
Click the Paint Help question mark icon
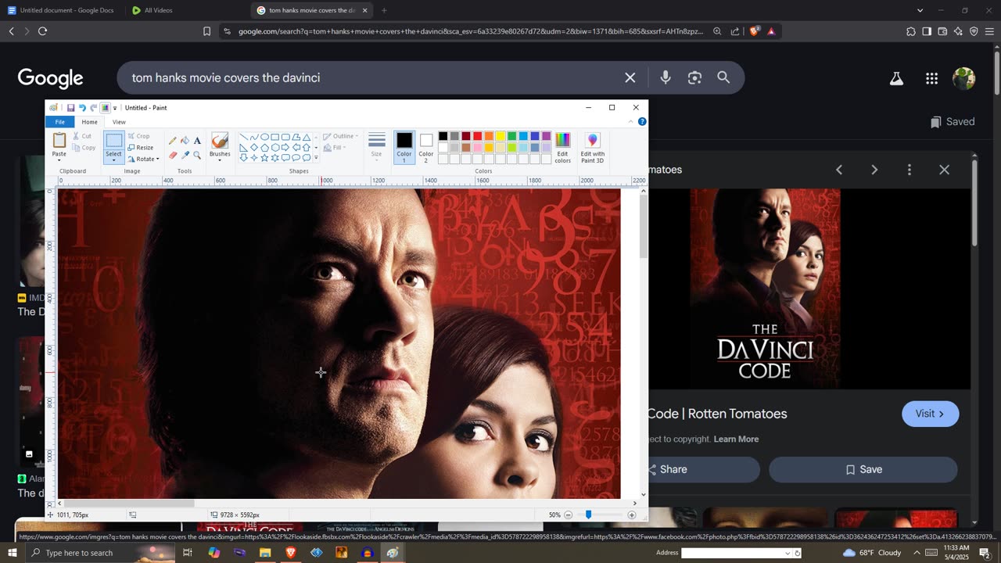(642, 122)
